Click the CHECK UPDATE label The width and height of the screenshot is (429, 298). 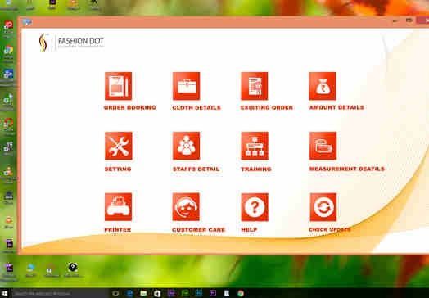(330, 230)
